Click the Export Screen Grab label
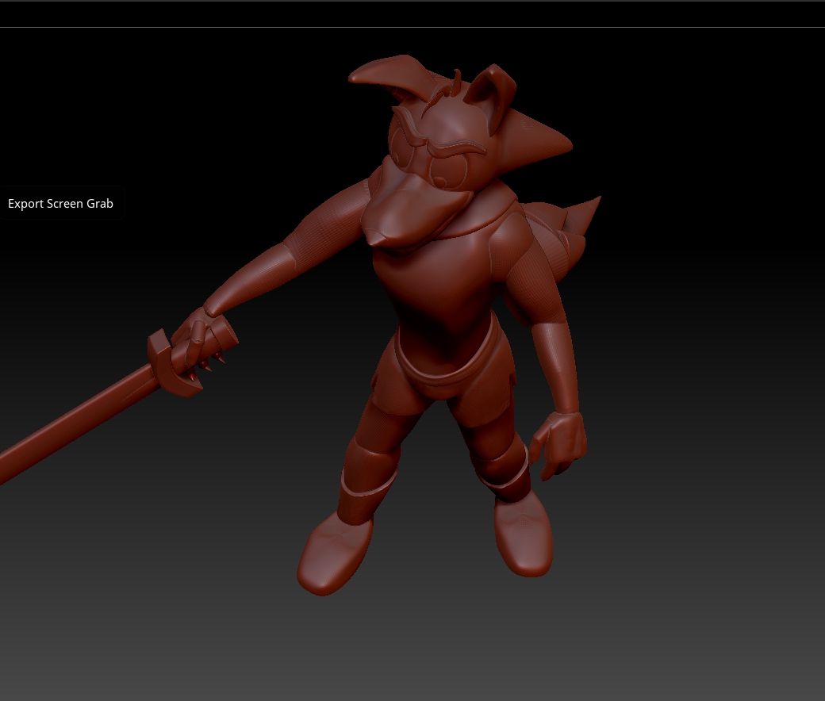The width and height of the screenshot is (825, 701). [60, 204]
